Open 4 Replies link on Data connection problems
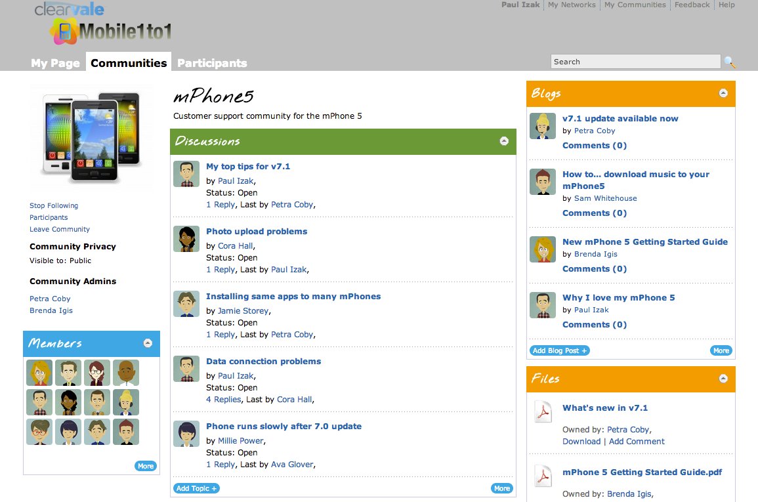Image resolution: width=758 pixels, height=502 pixels. [x=223, y=400]
